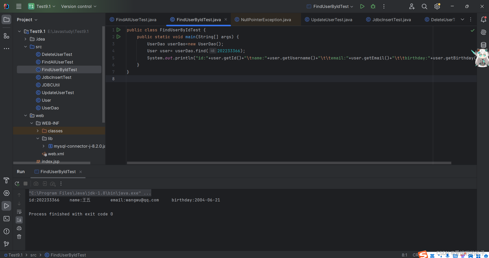Open Notifications bell icon
The image size is (489, 258).
pos(483,20)
